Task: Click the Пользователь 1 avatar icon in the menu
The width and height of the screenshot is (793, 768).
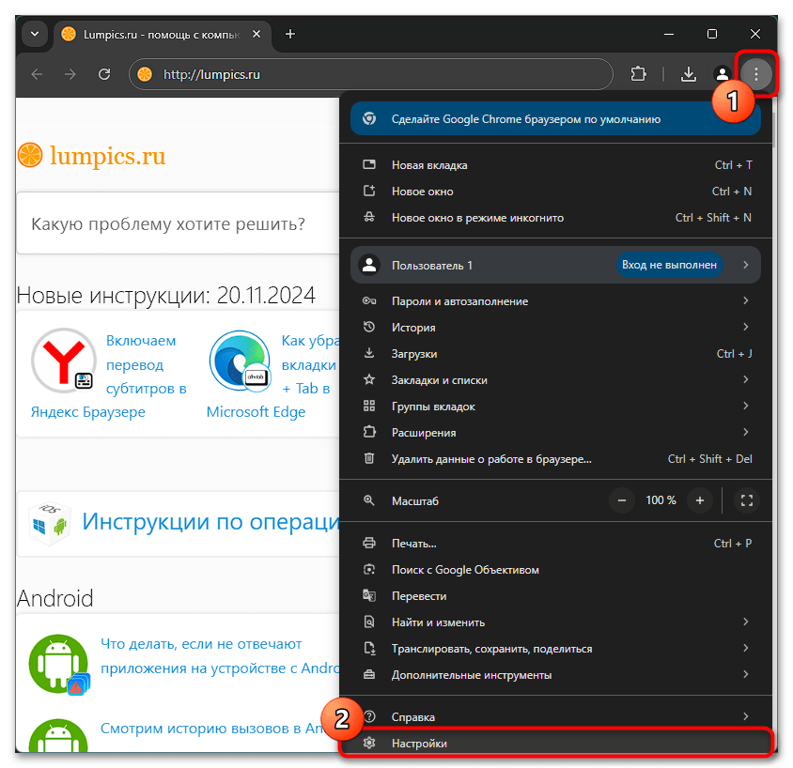Action: (369, 265)
